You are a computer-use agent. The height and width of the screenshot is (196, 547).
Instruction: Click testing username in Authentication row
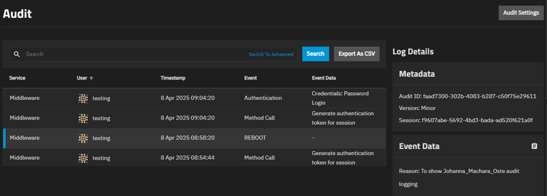(x=101, y=99)
